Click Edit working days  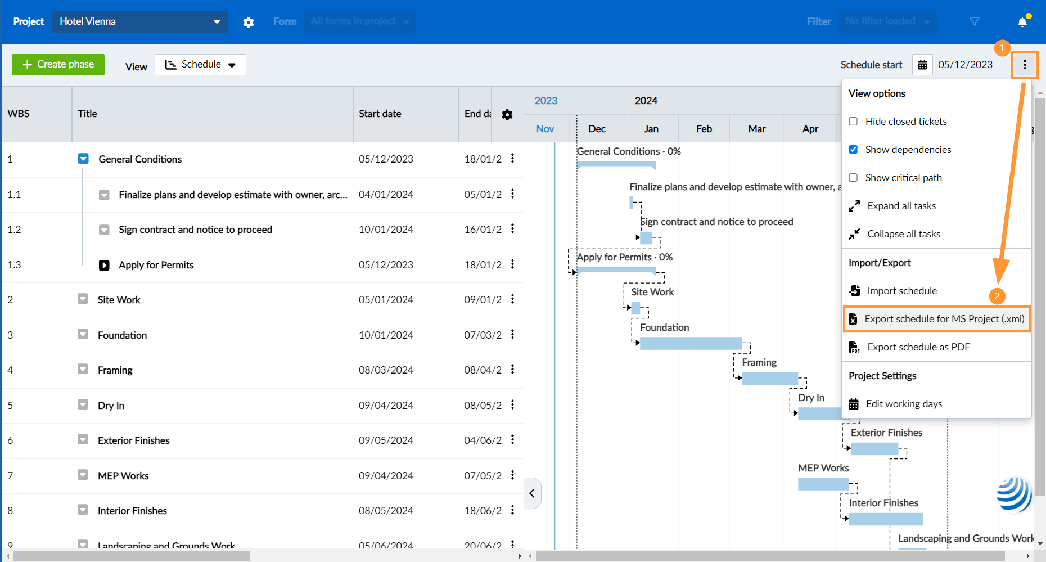[904, 403]
